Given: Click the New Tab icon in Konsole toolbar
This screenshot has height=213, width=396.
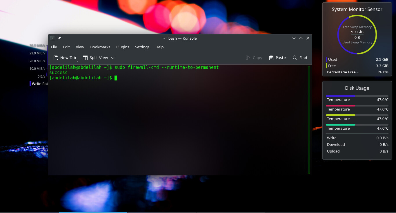Looking at the screenshot, I should tap(56, 58).
